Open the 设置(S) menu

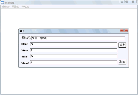tap(16, 7)
